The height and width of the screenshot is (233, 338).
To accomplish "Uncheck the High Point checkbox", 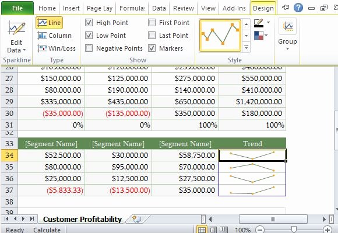I will click(89, 22).
